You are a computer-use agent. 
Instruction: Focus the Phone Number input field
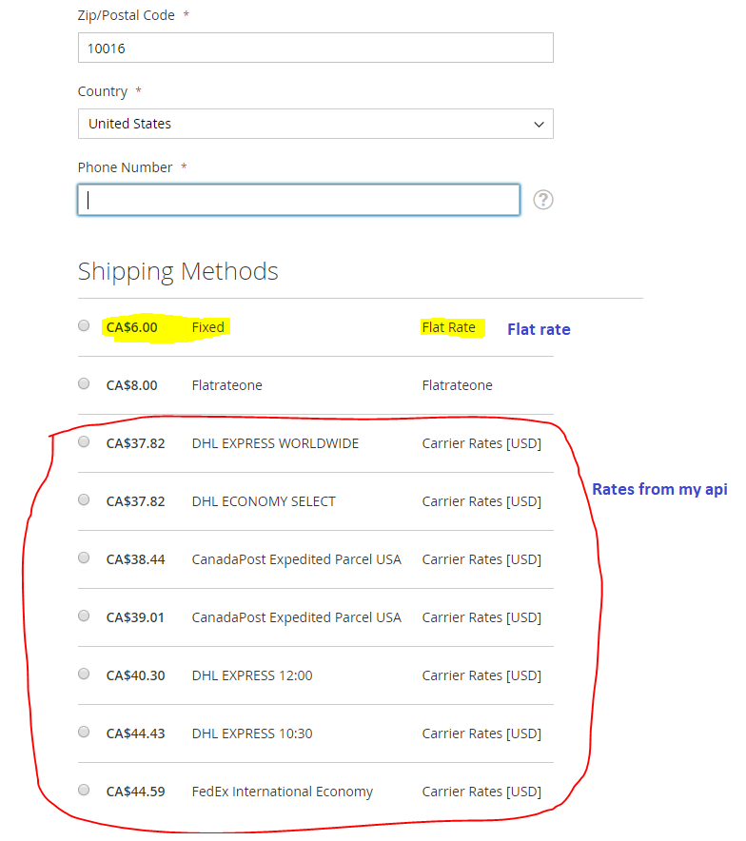pyautogui.click(x=299, y=200)
